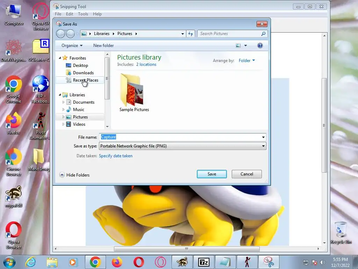The width and height of the screenshot is (358, 269).
Task: Click the Specify date taken link
Action: [115, 156]
